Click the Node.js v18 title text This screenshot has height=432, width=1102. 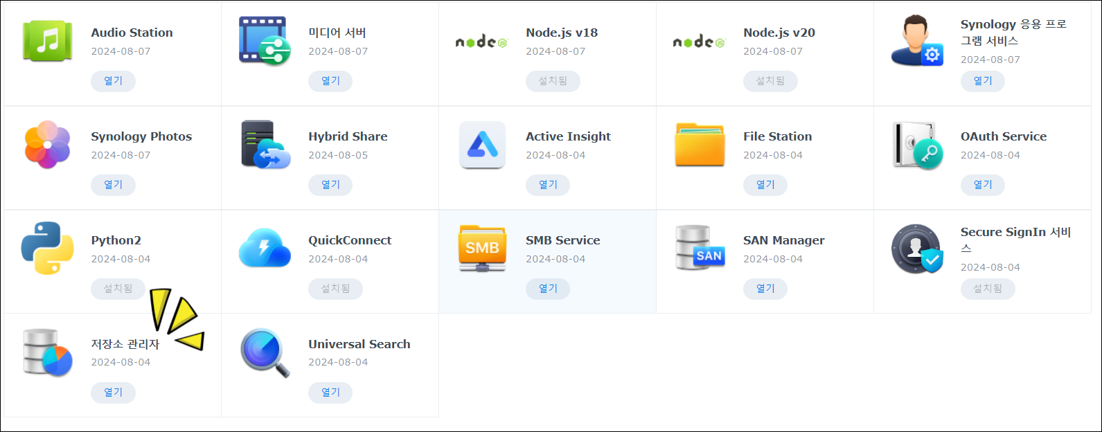pos(562,33)
